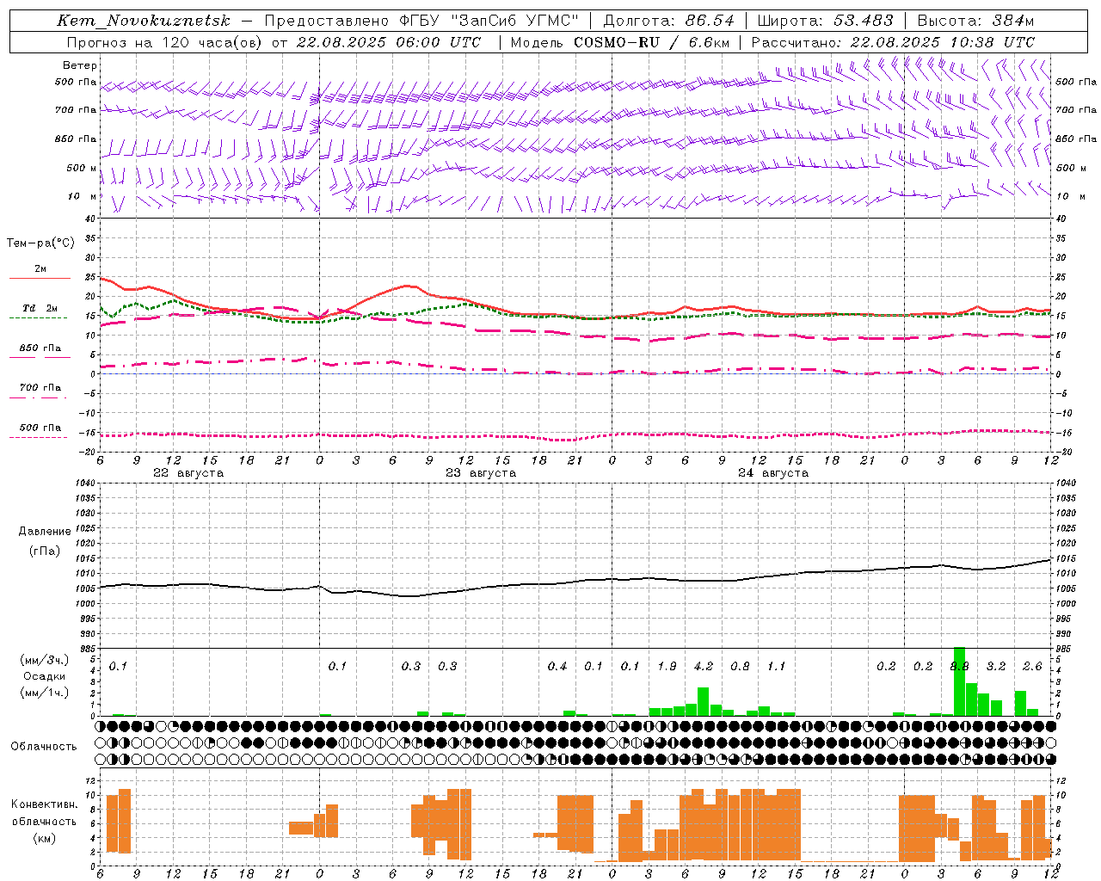Viewport: 1101px width, 881px height.
Task: Click the "1.9" three-hour precipitation value
Action: click(667, 666)
